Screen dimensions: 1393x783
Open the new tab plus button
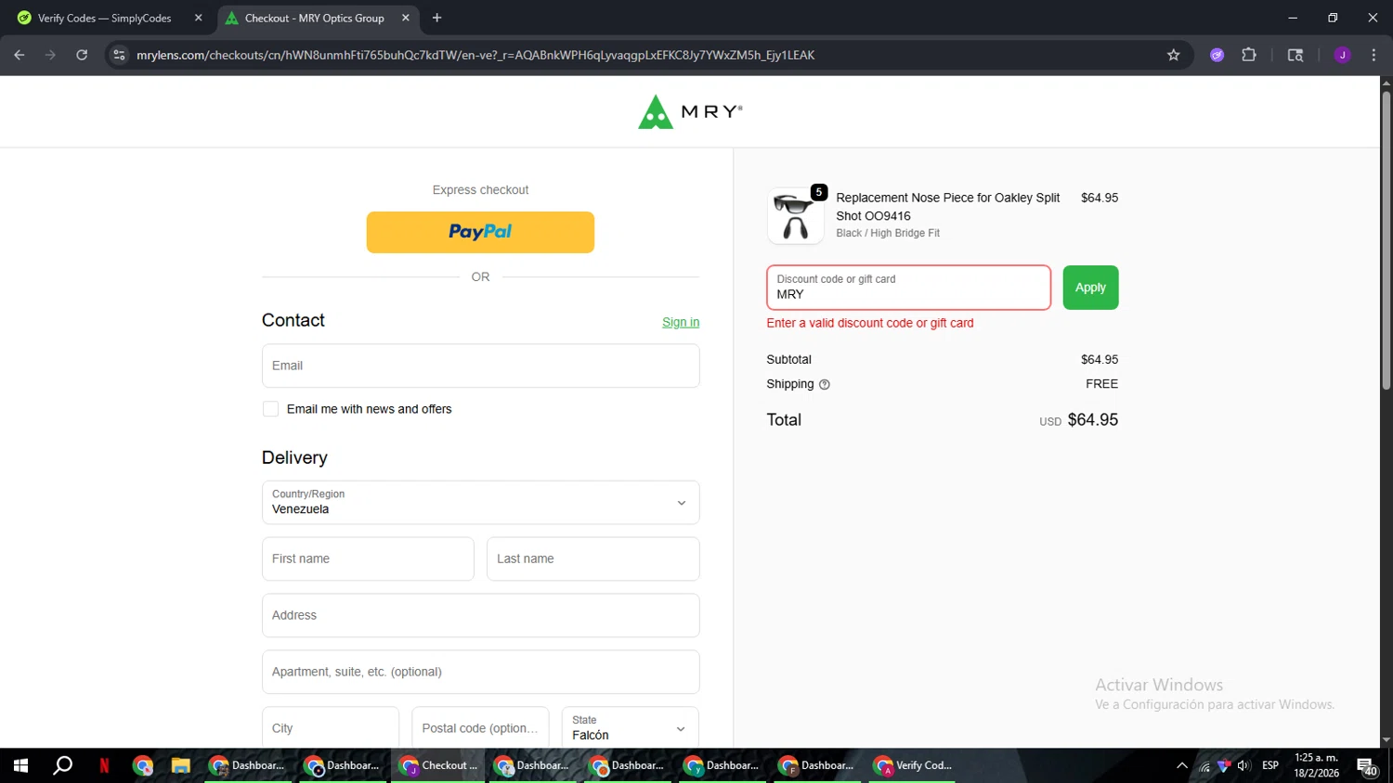[x=436, y=18]
